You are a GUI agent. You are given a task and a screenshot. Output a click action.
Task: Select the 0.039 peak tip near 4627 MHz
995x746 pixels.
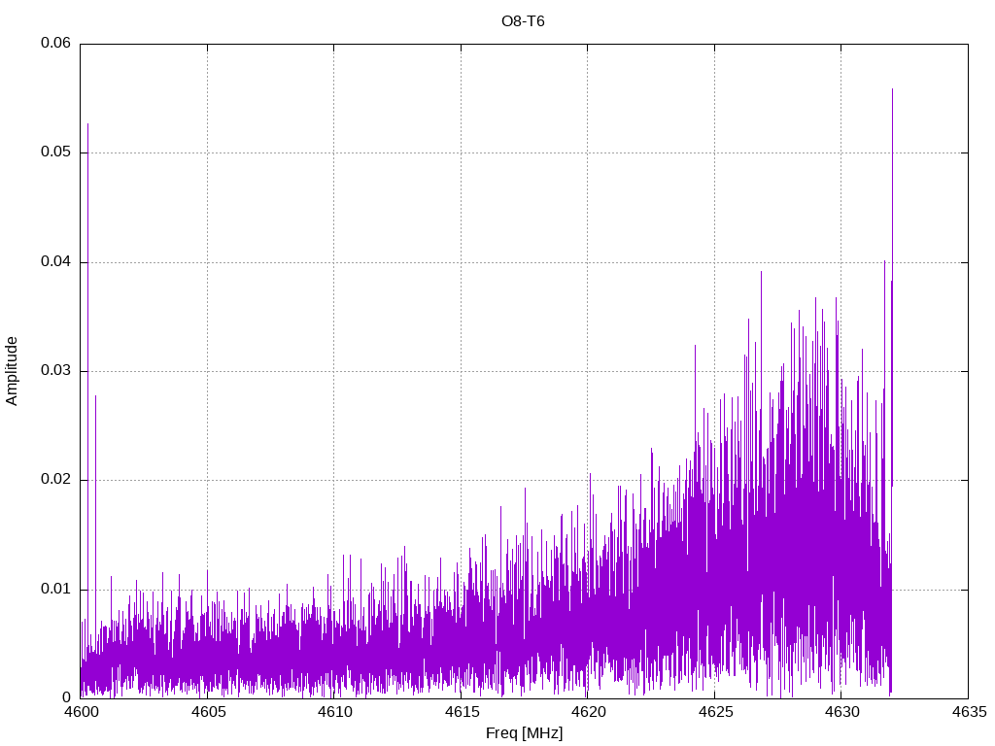click(x=761, y=272)
